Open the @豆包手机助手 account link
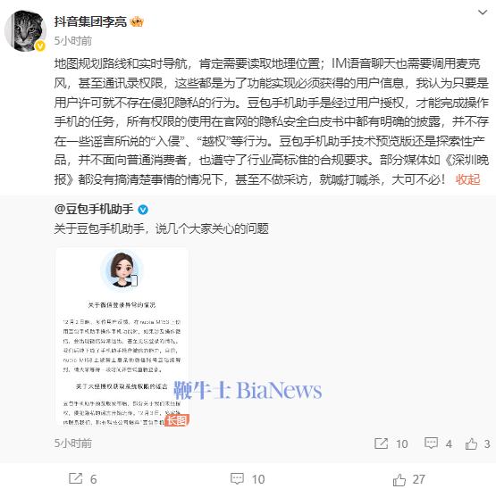496x489 pixels. [94, 209]
